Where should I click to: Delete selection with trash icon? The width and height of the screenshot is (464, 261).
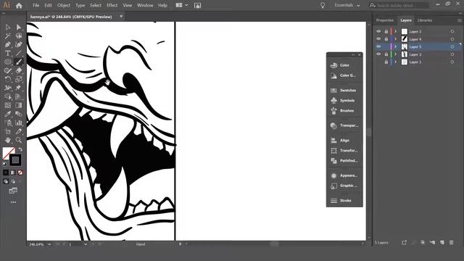pyautogui.click(x=451, y=243)
